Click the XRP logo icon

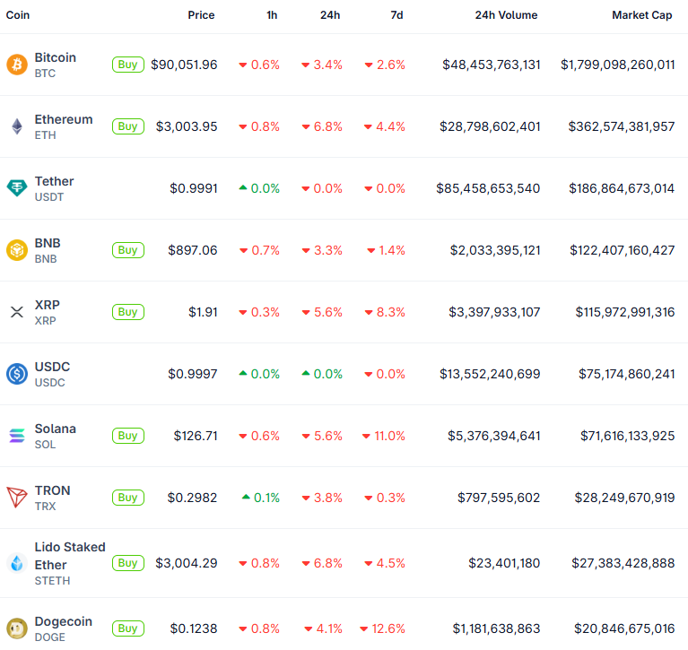pyautogui.click(x=17, y=312)
